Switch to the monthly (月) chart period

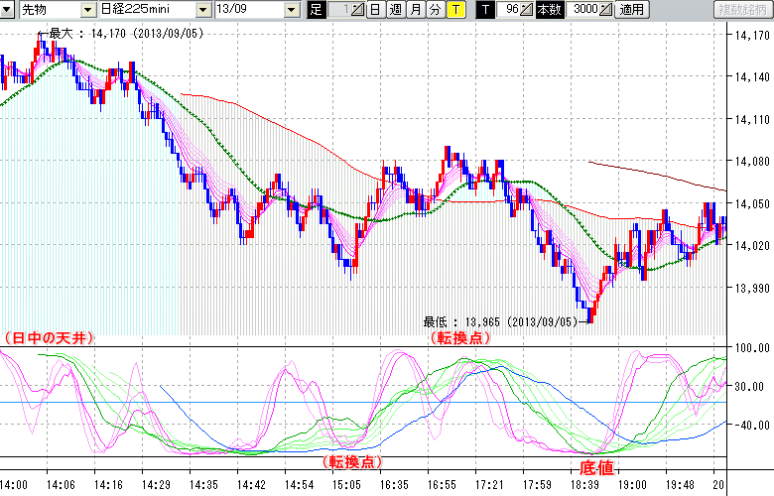coord(415,10)
